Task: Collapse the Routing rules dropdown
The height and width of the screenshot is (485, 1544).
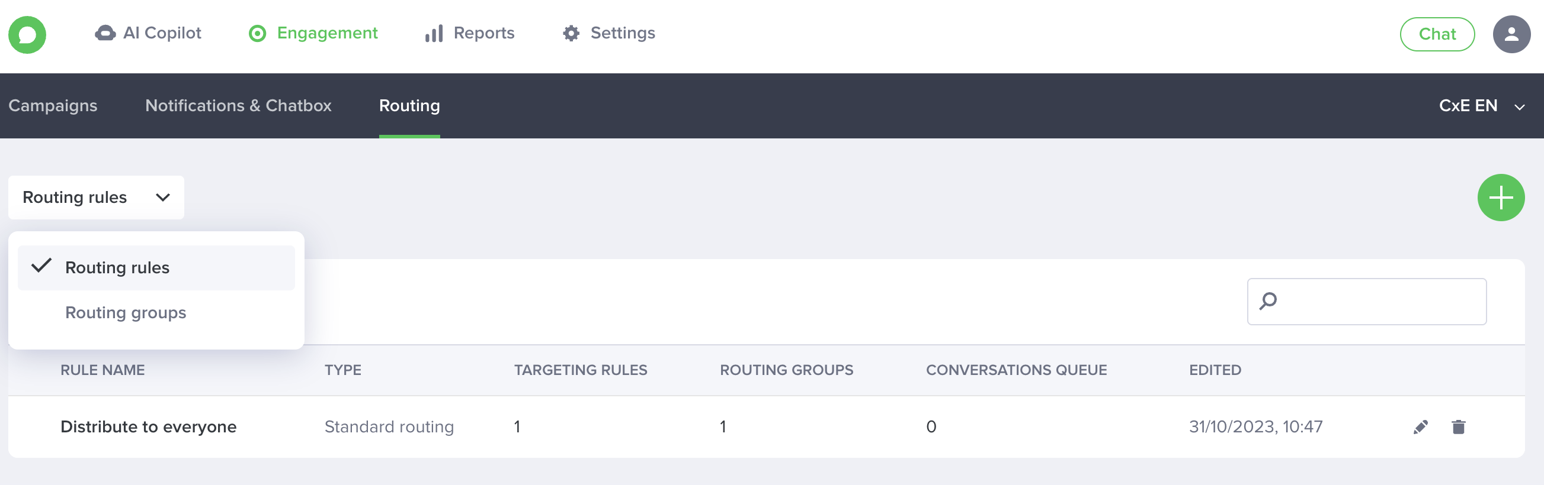Action: 96,198
